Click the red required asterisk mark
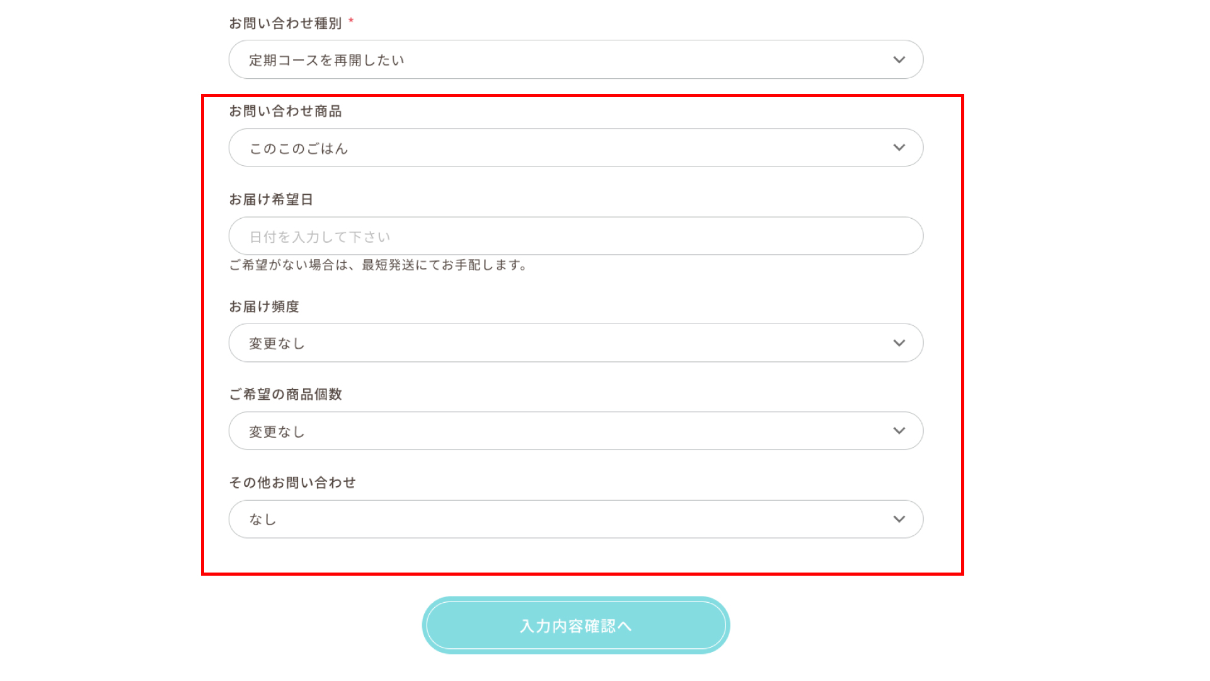The image size is (1210, 681). coord(351,21)
